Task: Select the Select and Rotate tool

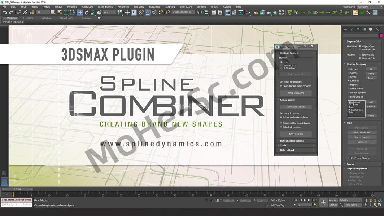Action: [x=87, y=12]
